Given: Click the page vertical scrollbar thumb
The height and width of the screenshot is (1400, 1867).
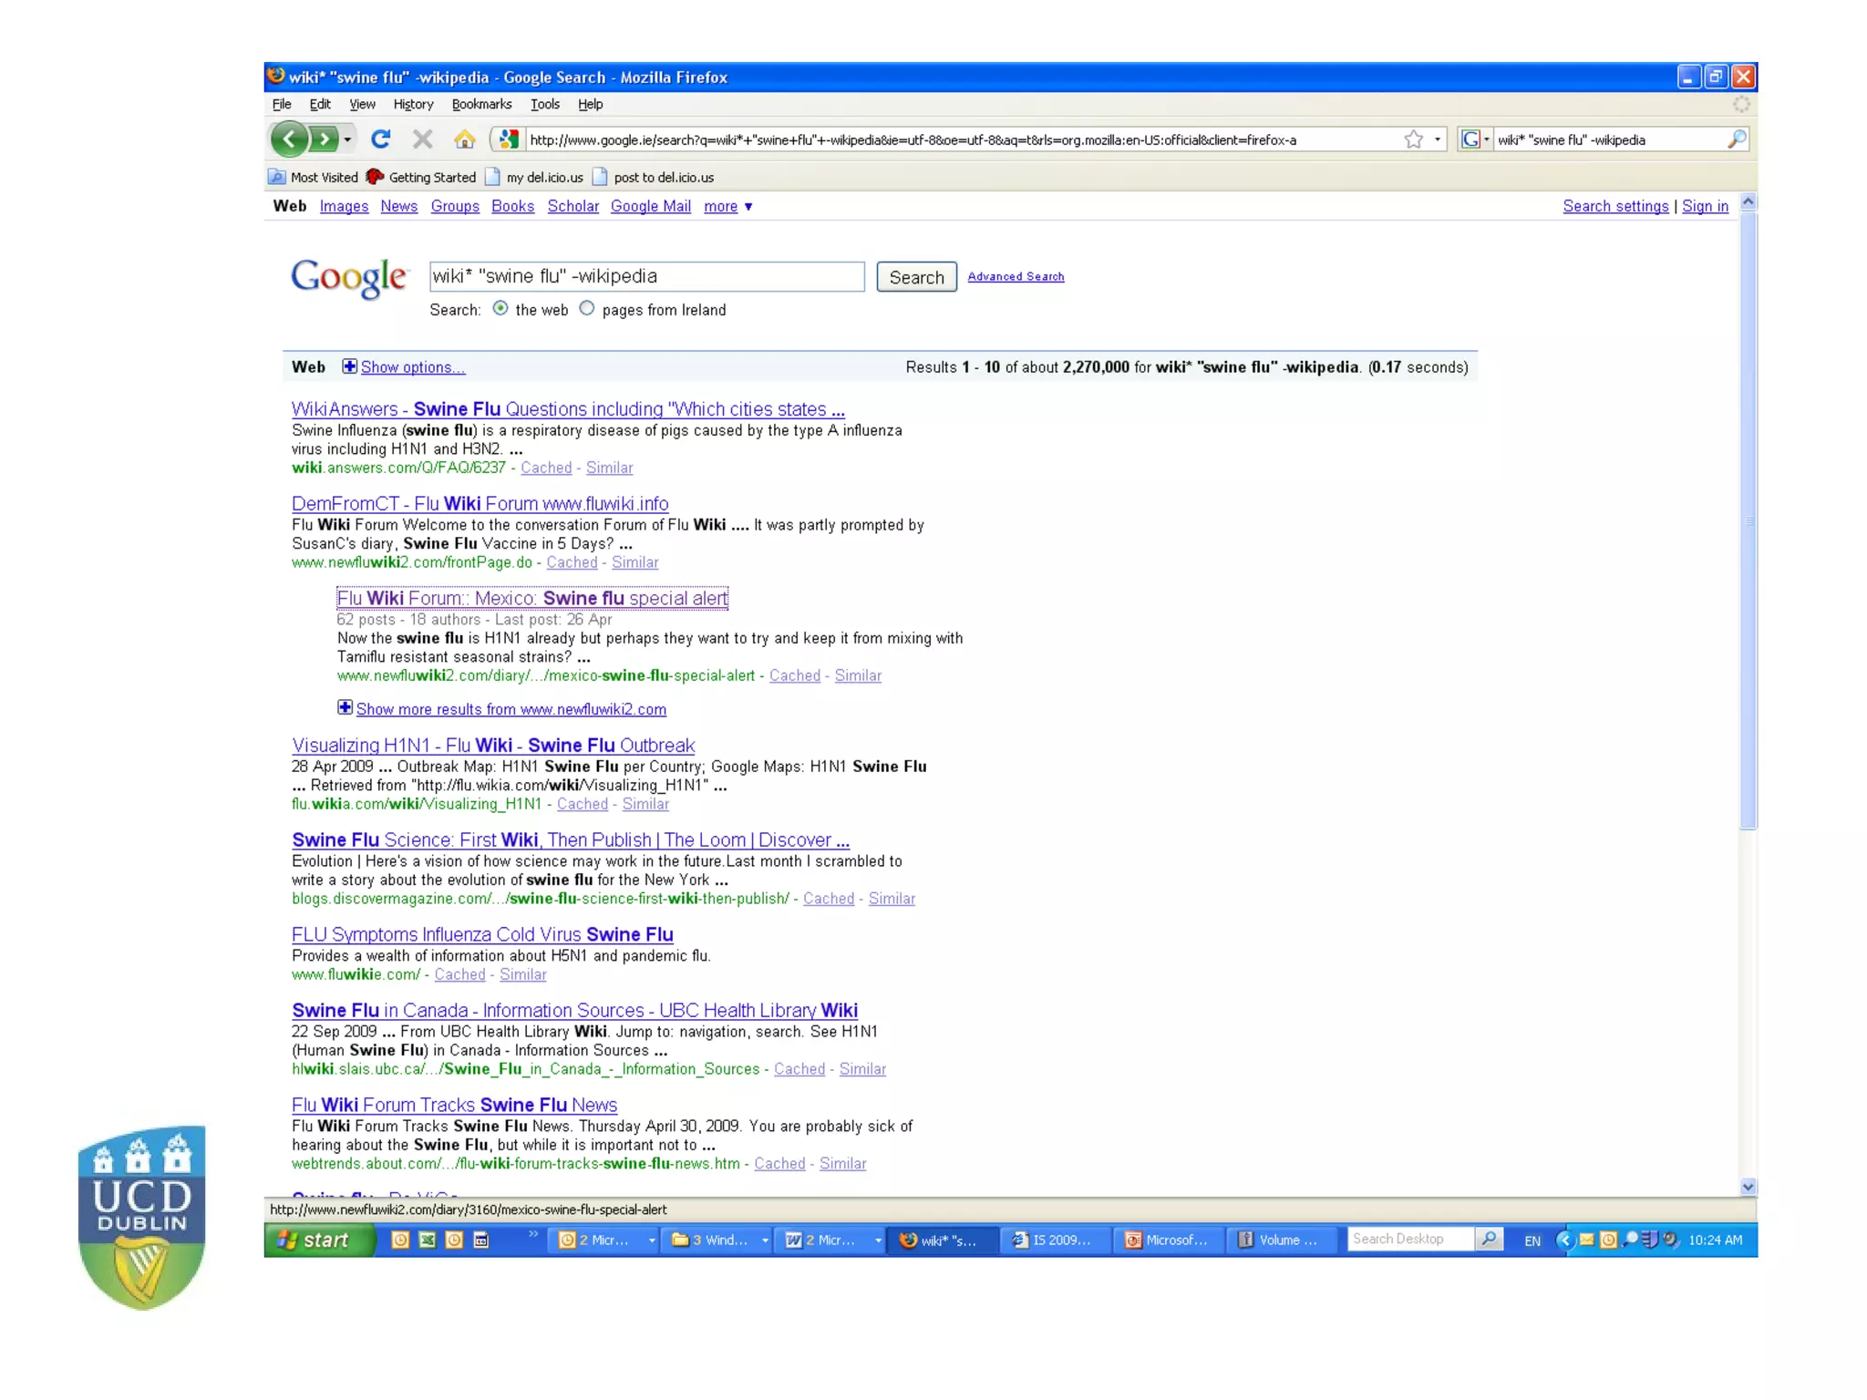Looking at the screenshot, I should coord(1748,520).
